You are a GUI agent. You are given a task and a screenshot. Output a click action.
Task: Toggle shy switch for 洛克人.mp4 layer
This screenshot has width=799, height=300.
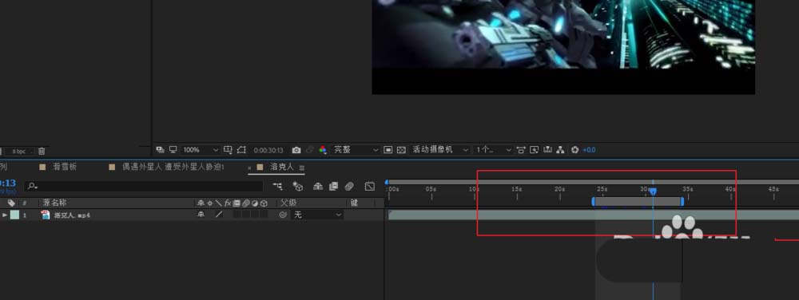(x=201, y=215)
